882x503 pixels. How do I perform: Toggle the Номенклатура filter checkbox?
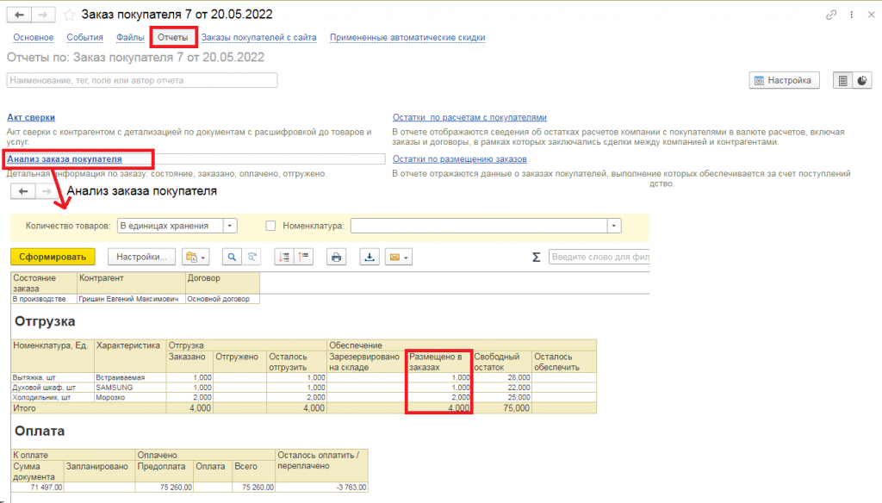click(x=270, y=226)
